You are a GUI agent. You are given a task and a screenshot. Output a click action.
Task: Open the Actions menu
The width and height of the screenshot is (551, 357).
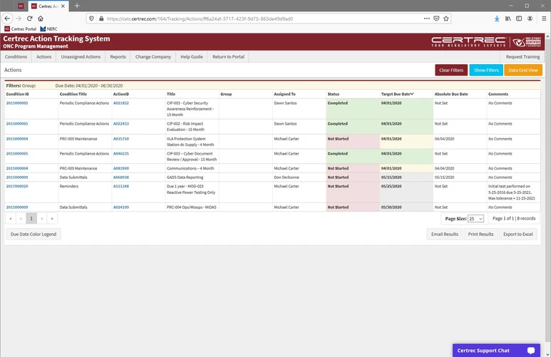tap(44, 56)
